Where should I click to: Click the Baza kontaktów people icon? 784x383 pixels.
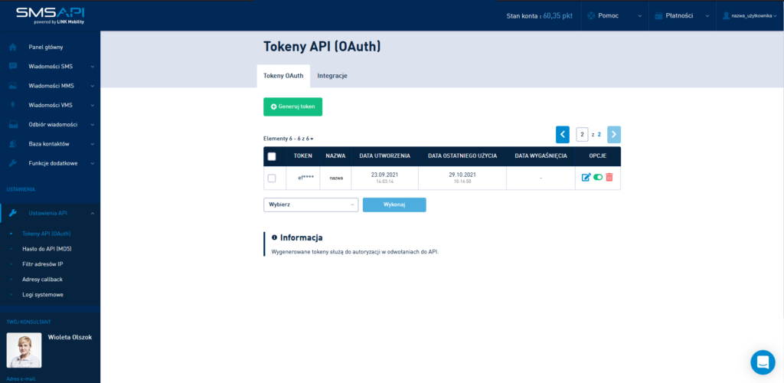click(13, 144)
